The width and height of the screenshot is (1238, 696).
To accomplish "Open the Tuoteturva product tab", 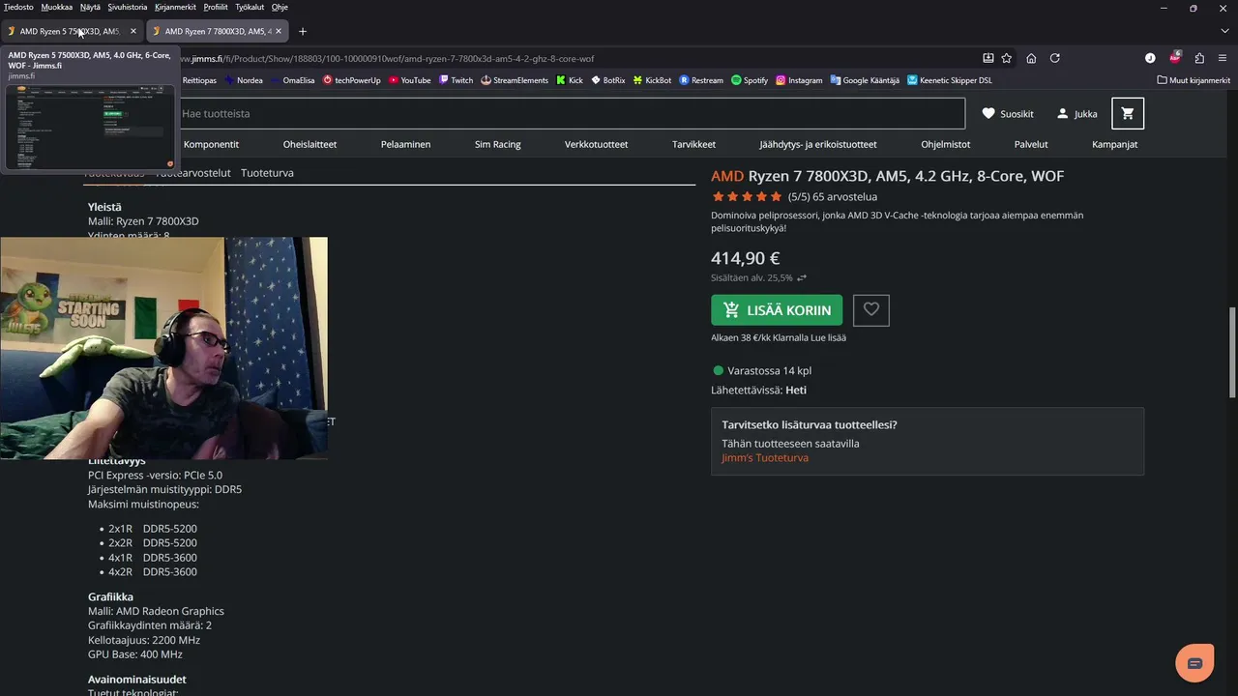I will (x=267, y=173).
